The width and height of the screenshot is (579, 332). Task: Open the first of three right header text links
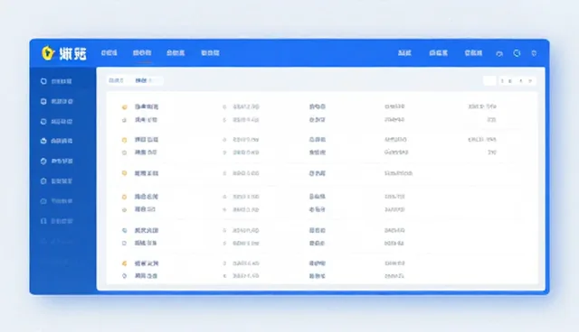404,53
